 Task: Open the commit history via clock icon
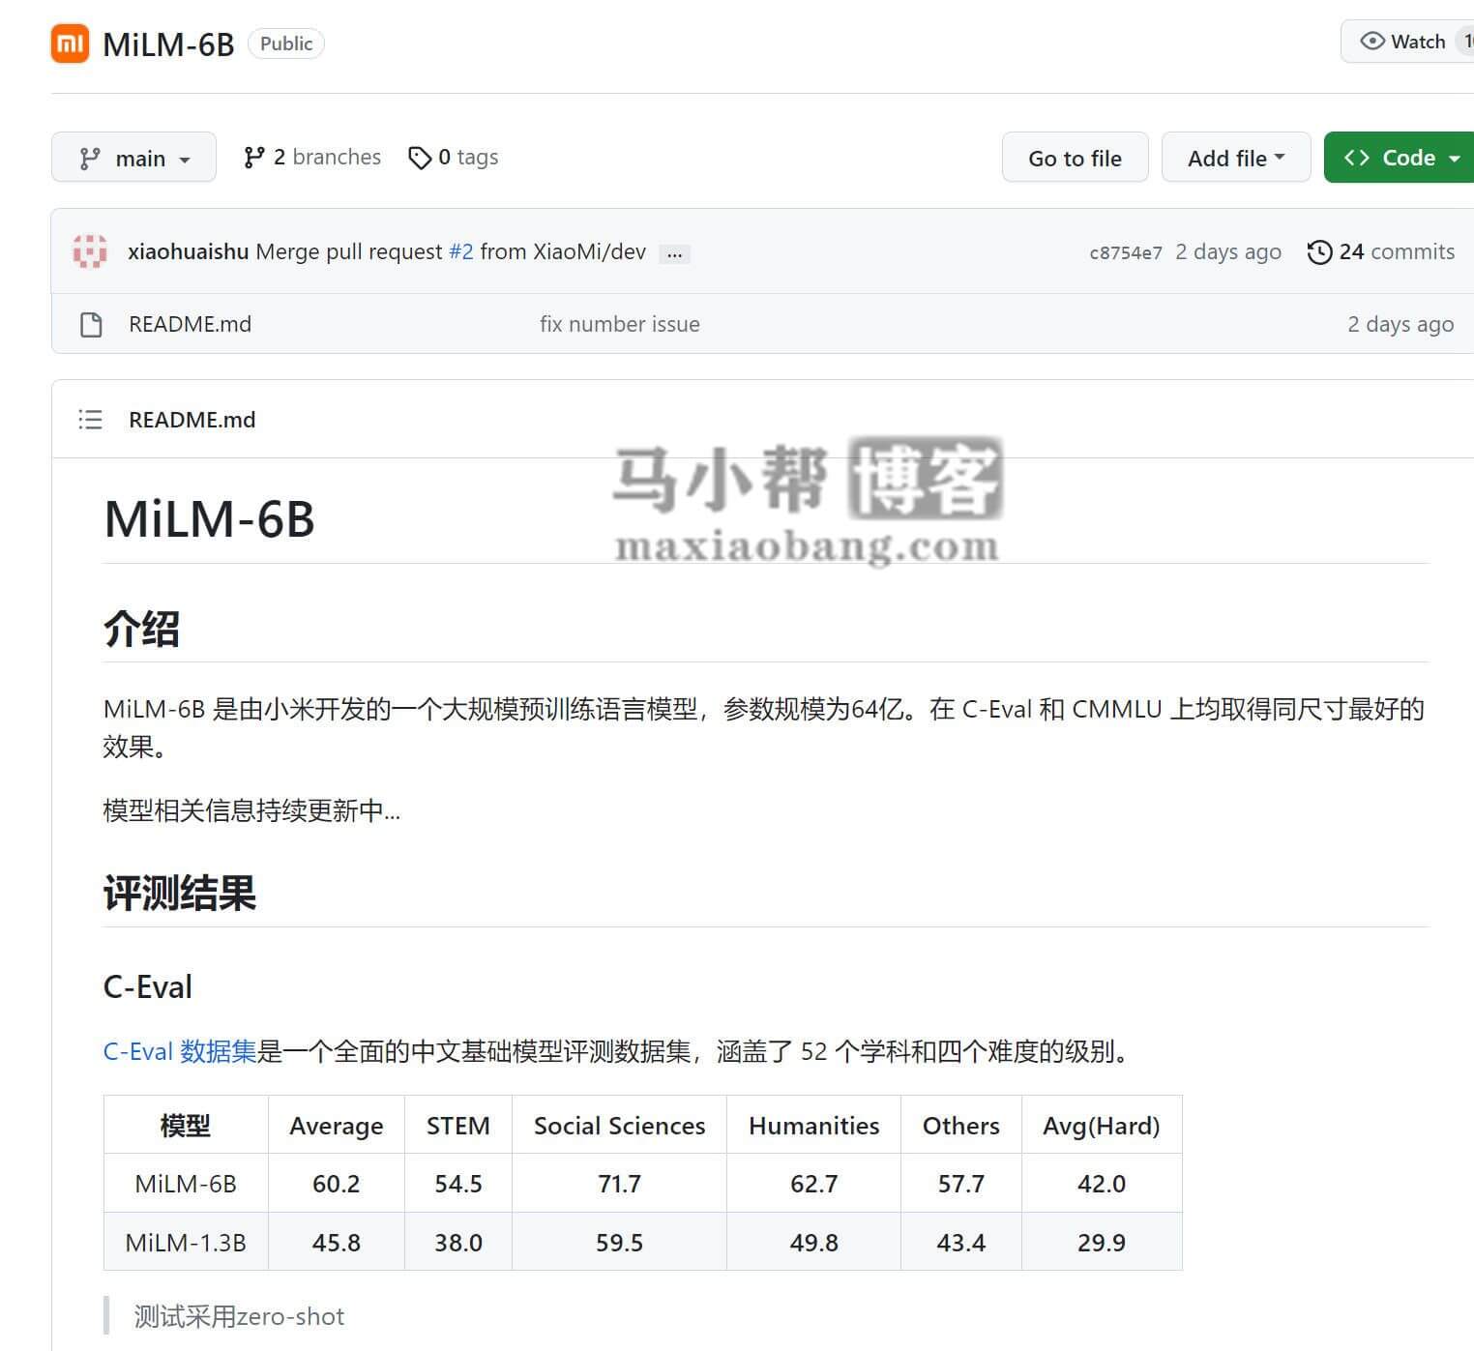[1320, 251]
